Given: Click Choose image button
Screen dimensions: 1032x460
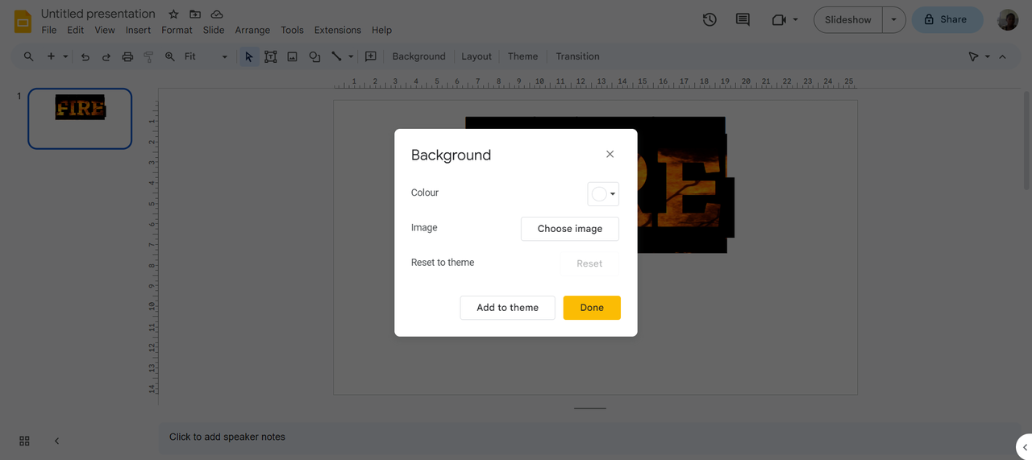Looking at the screenshot, I should coord(570,229).
